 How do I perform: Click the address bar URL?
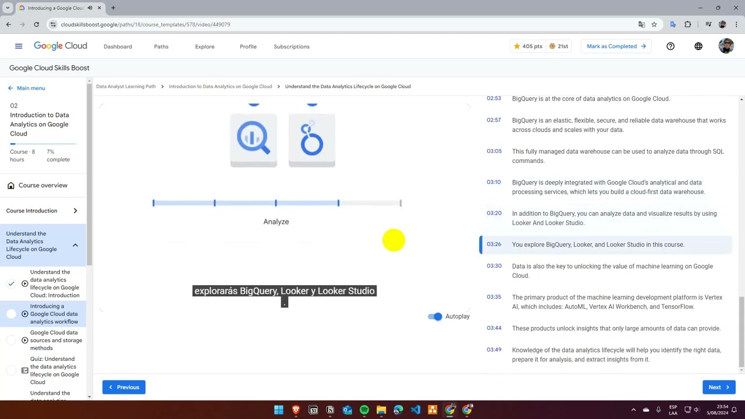pos(146,24)
